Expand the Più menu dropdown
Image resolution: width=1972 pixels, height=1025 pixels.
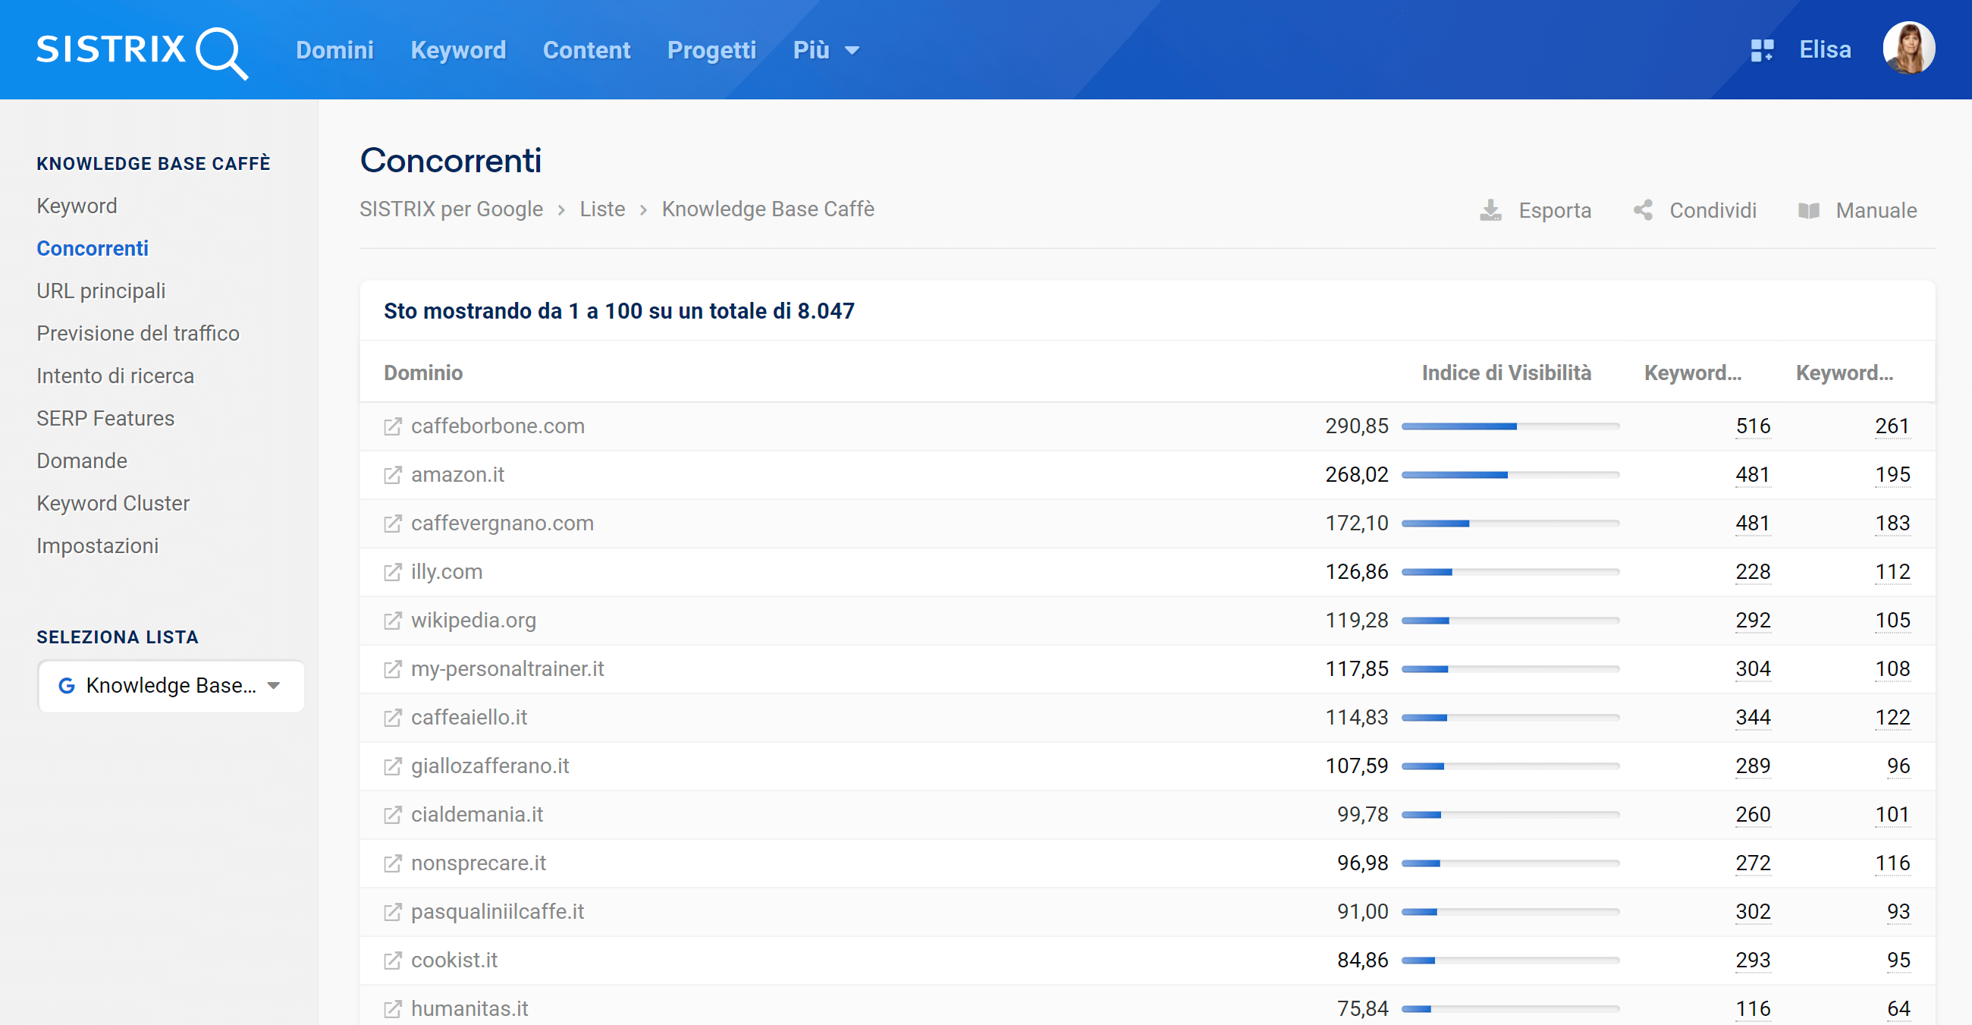tap(825, 51)
